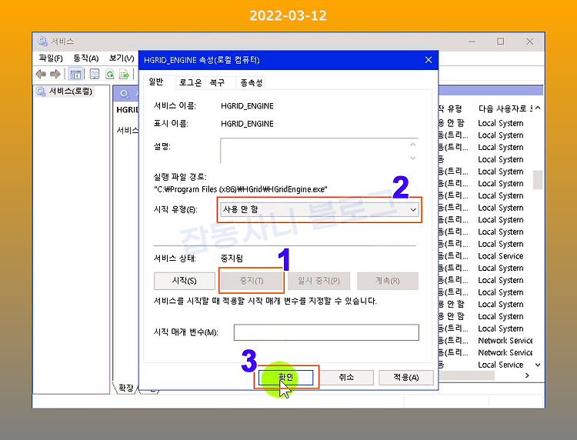
Task: Click the services list vertical scrollbar thumb
Action: [x=538, y=179]
